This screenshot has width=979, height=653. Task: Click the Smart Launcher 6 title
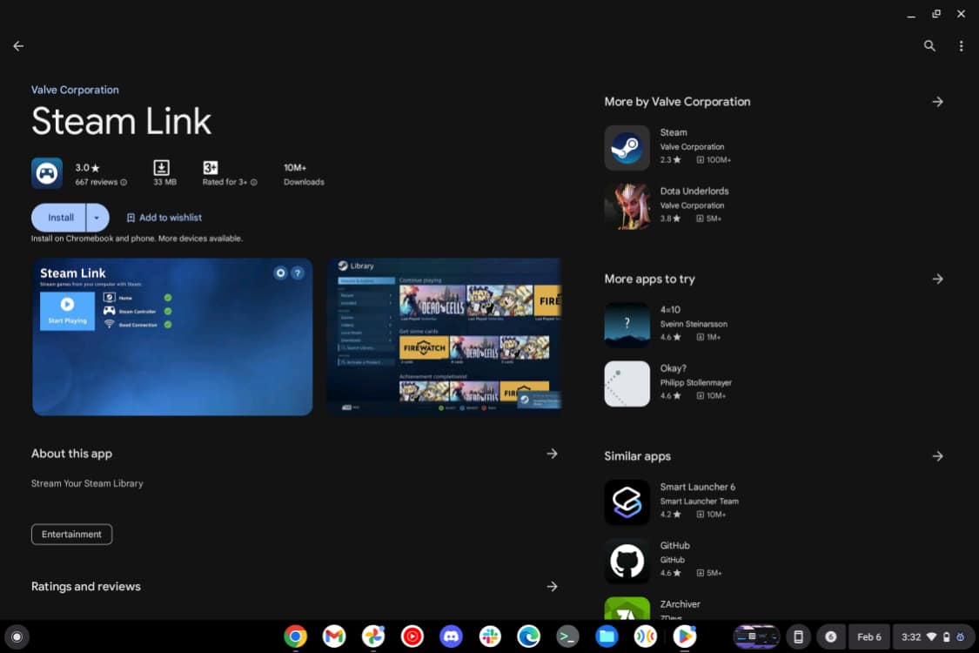697,487
